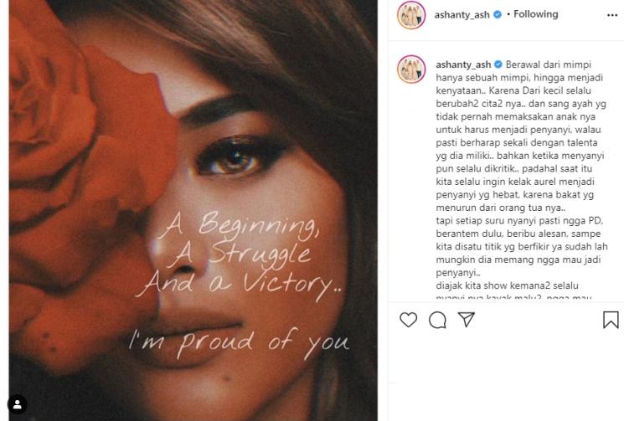
Task: Share the post with paper plane icon
Action: [x=467, y=320]
